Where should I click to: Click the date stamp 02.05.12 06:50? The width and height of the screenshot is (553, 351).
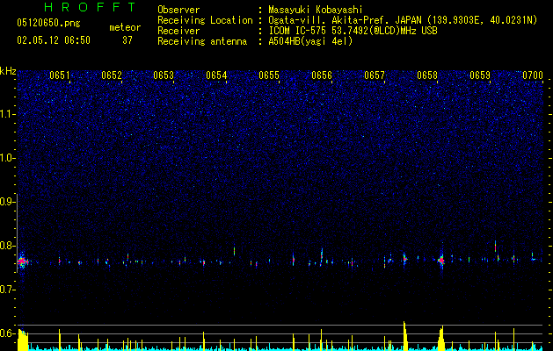pos(54,40)
